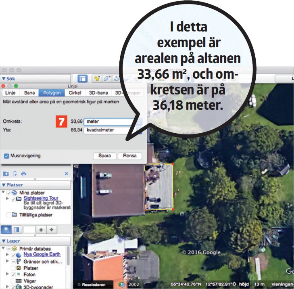Close search results with the blue X
The image size is (294, 289).
coord(67,174)
